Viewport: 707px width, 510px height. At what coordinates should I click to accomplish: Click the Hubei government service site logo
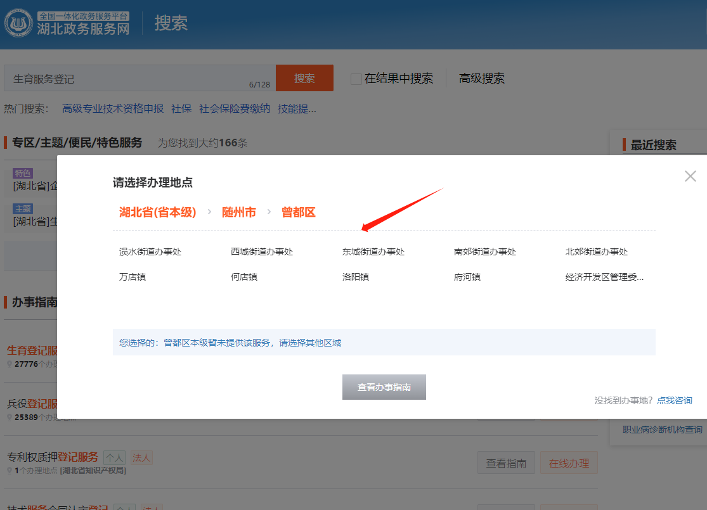pyautogui.click(x=67, y=23)
